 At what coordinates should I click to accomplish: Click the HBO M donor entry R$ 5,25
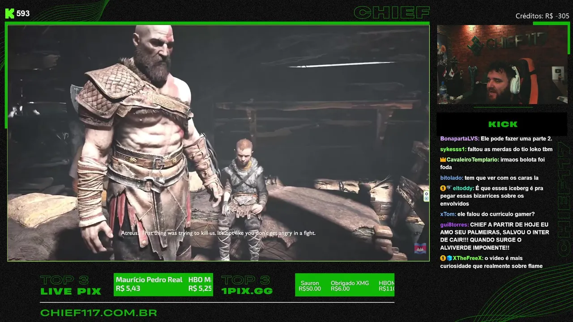200,284
